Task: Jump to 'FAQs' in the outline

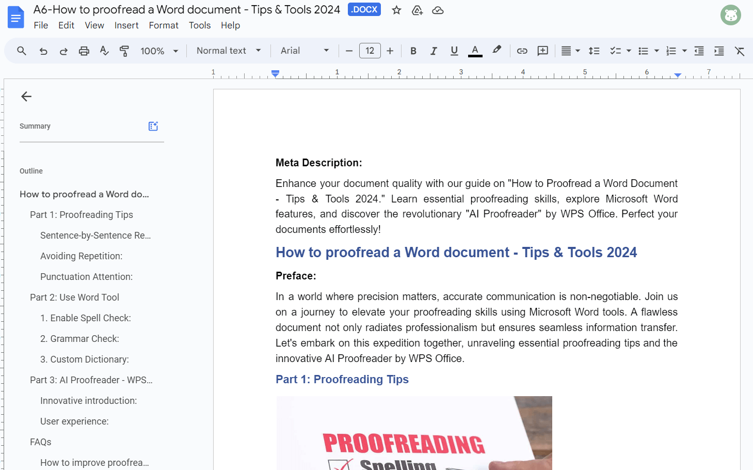Action: coord(41,442)
